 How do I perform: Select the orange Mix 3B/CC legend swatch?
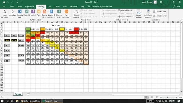[43, 29]
